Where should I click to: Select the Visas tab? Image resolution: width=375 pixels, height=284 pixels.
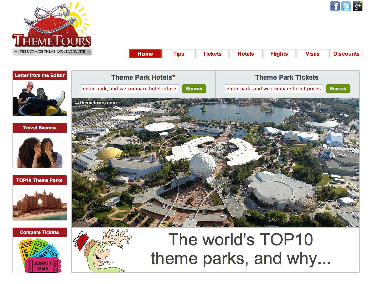point(312,54)
